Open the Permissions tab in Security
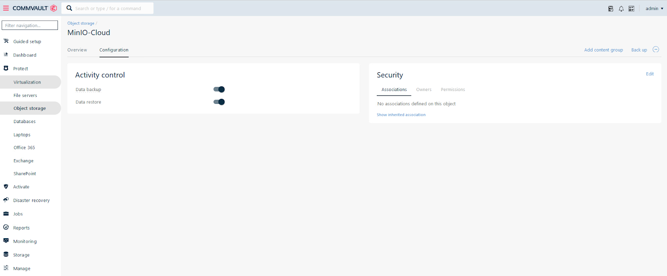Screen dimensions: 667x276 click(453, 90)
